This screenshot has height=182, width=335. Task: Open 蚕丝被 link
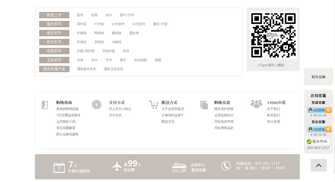tap(134, 33)
